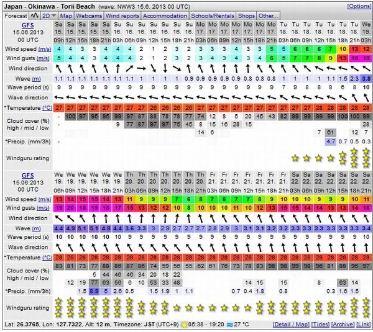Viewport: 373px width, 332px height.
Task: Switch to the Forecast tab
Action: (x=16, y=16)
